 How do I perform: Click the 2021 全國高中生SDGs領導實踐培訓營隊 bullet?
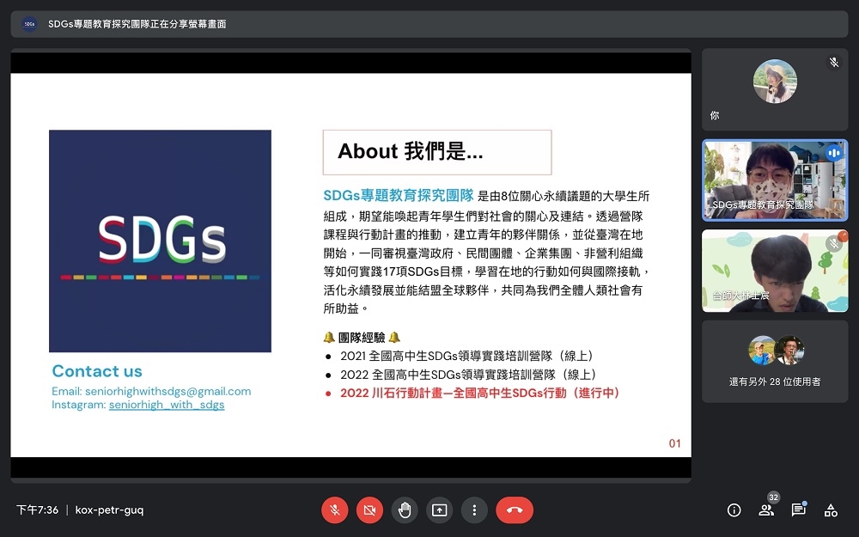[466, 357]
